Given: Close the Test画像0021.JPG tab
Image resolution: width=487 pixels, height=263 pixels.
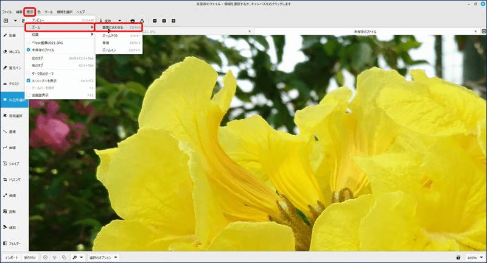Looking at the screenshot, I should point(250,32).
